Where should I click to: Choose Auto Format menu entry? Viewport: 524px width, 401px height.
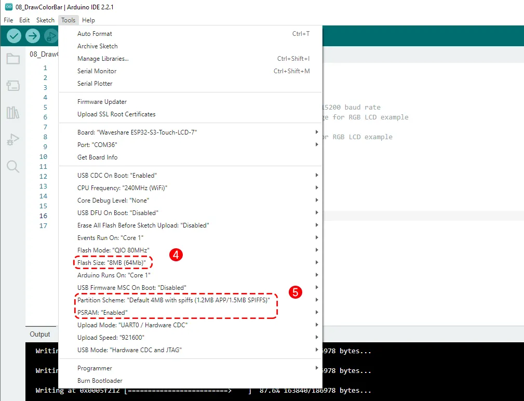[95, 34]
